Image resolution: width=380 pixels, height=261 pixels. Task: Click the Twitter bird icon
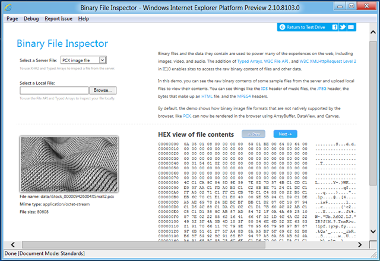pyautogui.click(x=343, y=27)
